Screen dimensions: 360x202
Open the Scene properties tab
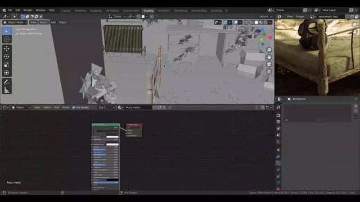pyautogui.click(x=278, y=135)
